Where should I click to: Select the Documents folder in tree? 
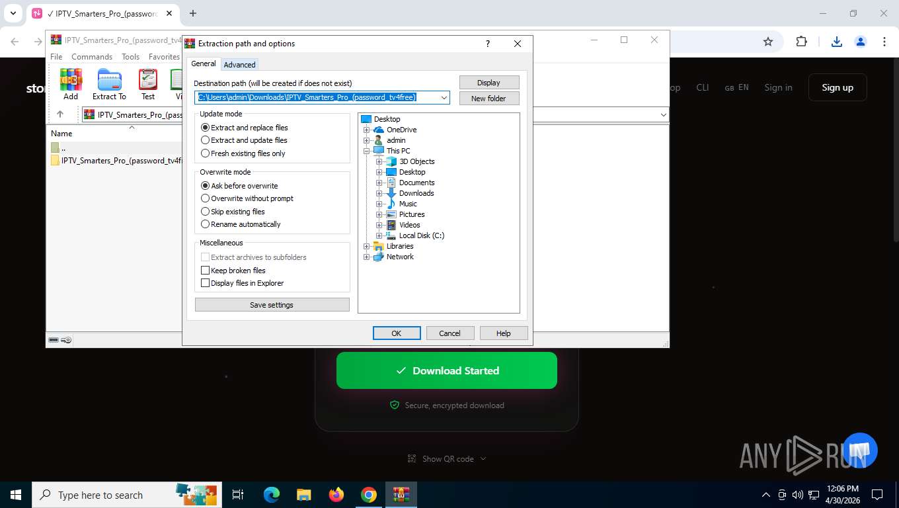(x=416, y=183)
